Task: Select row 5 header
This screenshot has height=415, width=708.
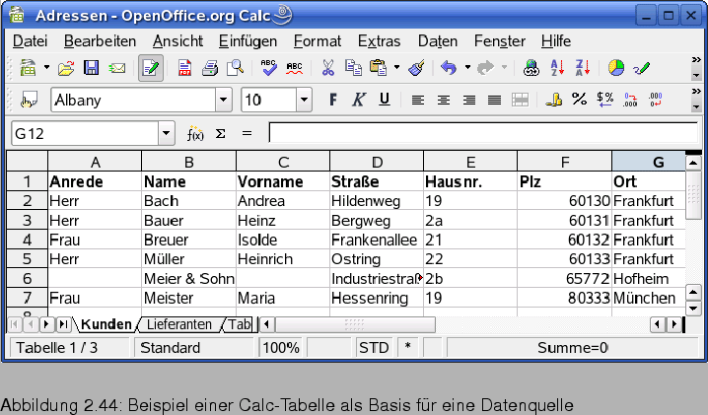Action: tap(27, 259)
